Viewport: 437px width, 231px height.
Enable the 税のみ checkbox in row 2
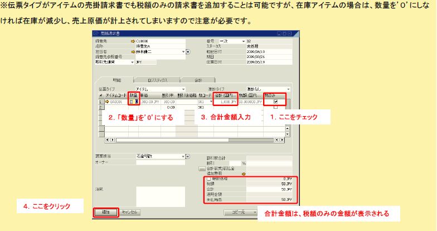click(x=275, y=107)
